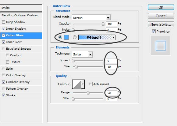The image size is (177, 126).
Task: Click the Contour curve thumbnail
Action: point(77,84)
